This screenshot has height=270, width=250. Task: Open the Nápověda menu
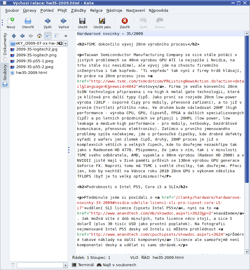pyautogui.click(x=159, y=11)
